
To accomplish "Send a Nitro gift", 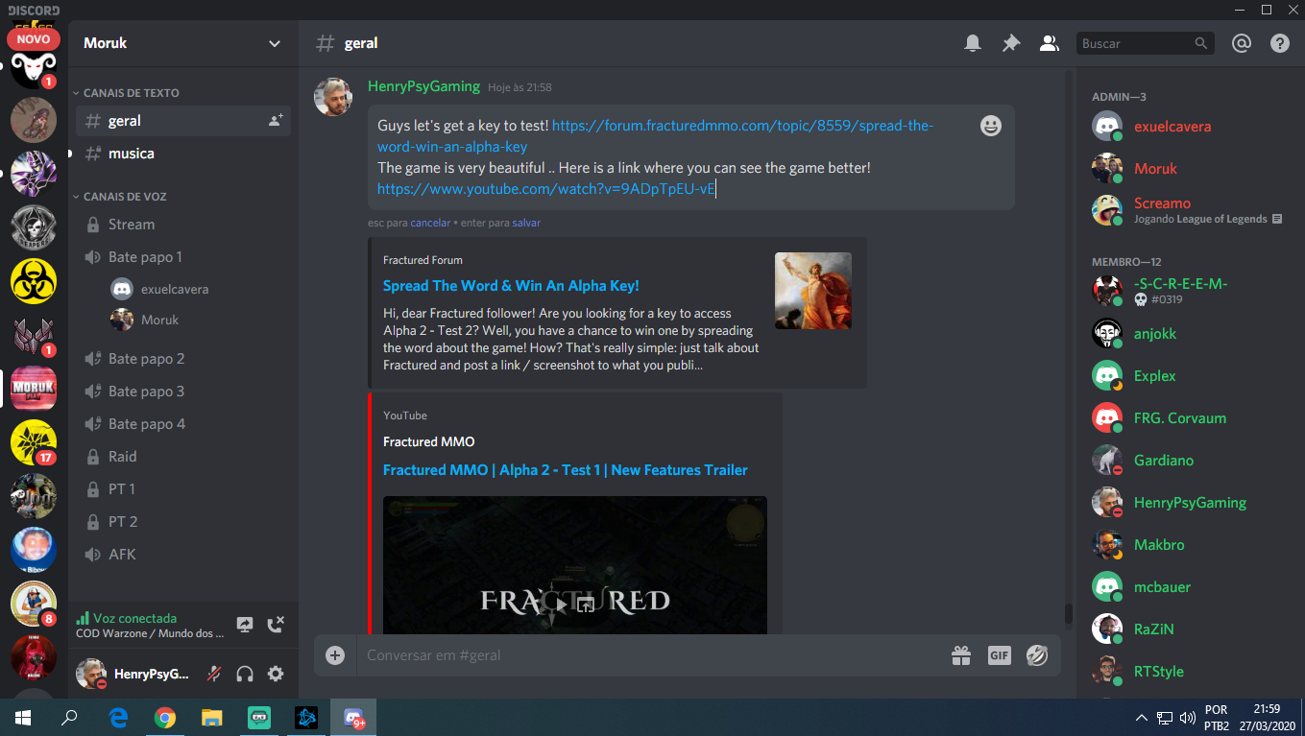I will coord(961,655).
